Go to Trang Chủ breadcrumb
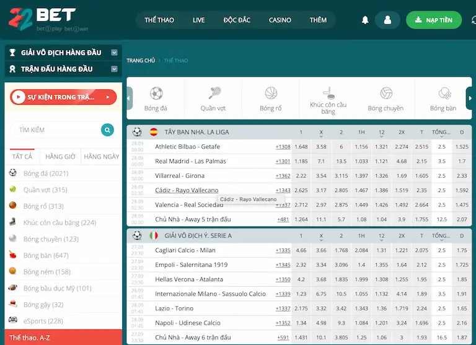The width and height of the screenshot is (476, 345). tap(141, 60)
